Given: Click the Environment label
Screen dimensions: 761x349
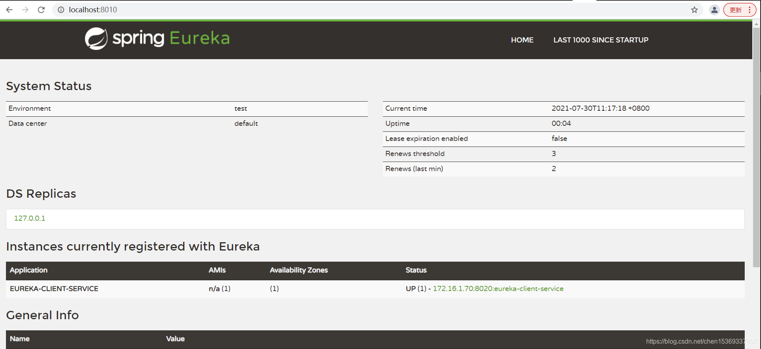Looking at the screenshot, I should pos(30,108).
